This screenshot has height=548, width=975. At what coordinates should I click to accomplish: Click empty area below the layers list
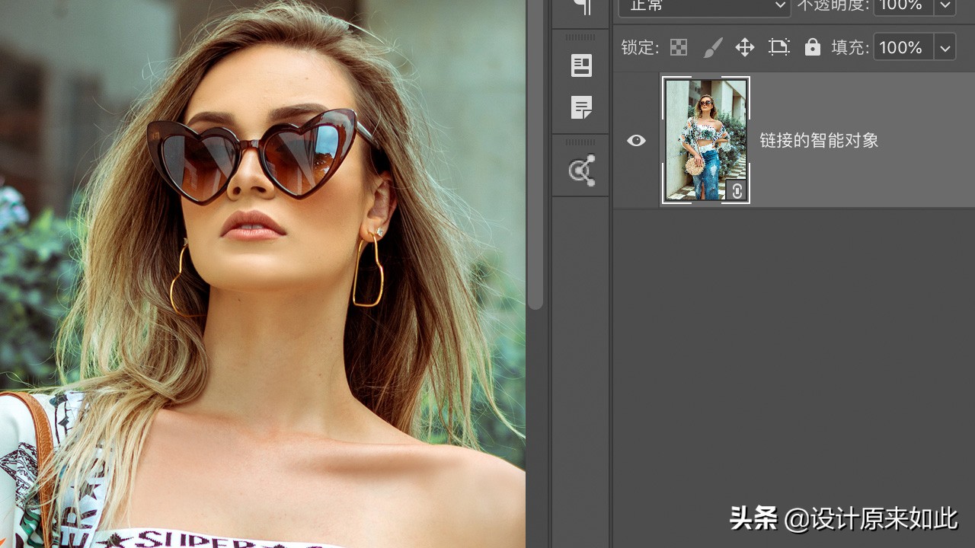pos(792,342)
